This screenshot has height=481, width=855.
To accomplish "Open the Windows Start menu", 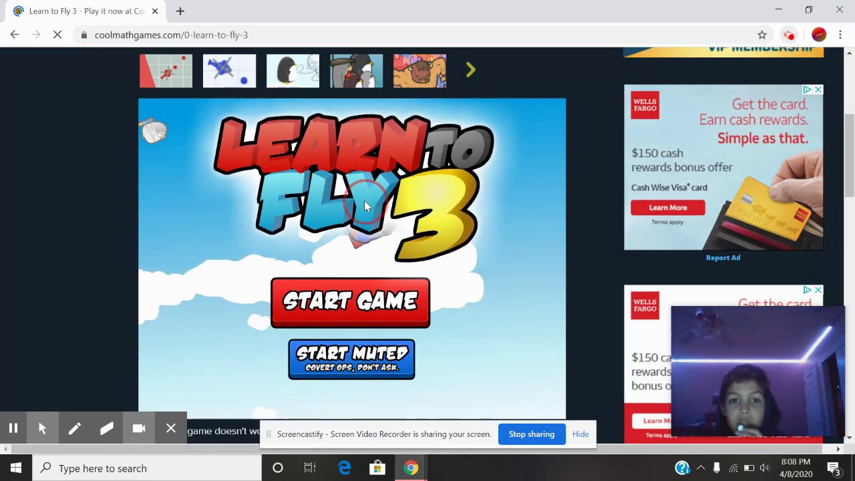I will click(16, 468).
